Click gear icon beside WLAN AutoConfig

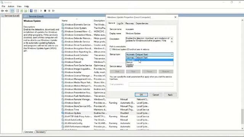pos(63,123)
